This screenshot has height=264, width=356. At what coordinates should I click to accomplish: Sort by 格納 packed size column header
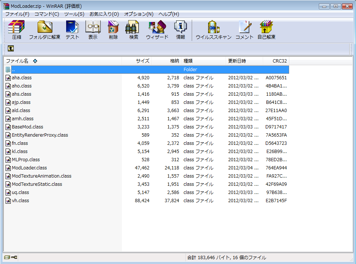coord(166,61)
